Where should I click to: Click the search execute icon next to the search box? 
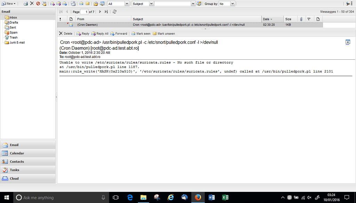[x=199, y=3]
